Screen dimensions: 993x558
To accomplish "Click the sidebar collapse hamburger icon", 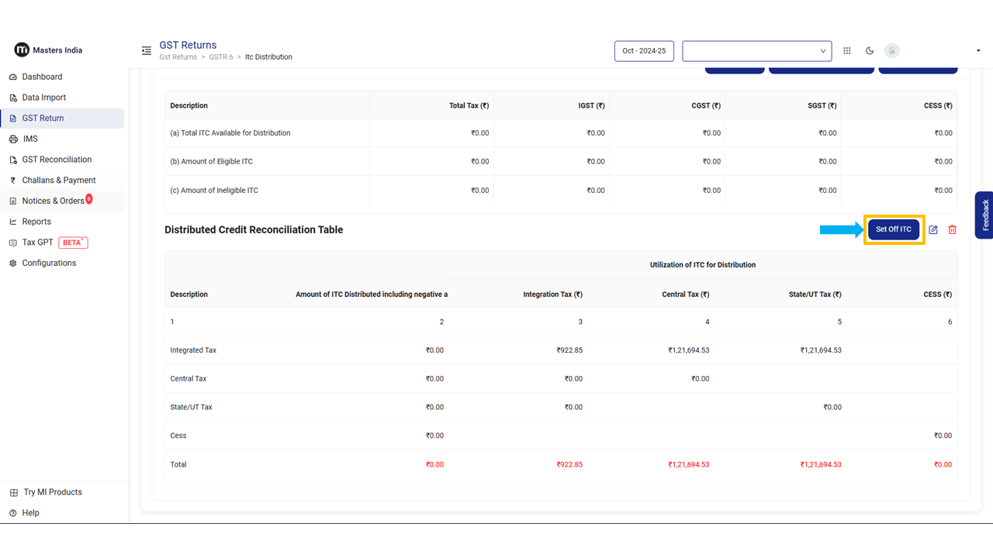I will point(147,51).
